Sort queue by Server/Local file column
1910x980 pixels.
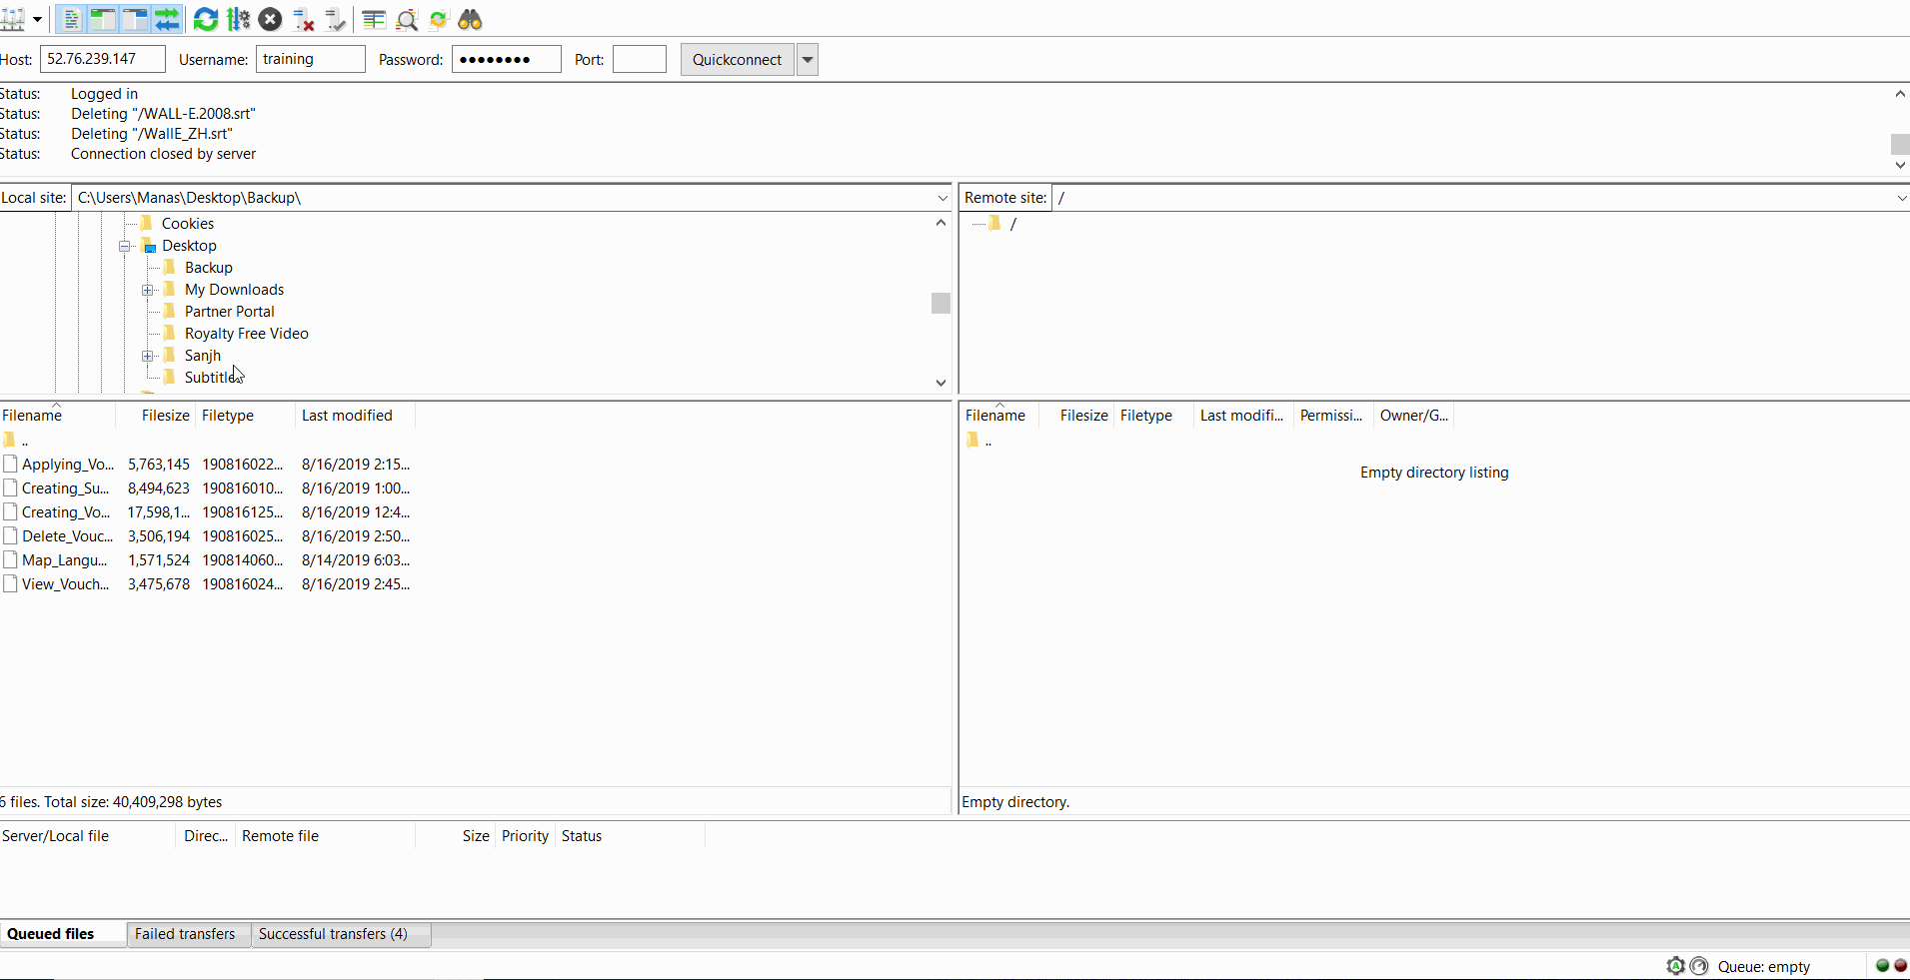pos(88,836)
